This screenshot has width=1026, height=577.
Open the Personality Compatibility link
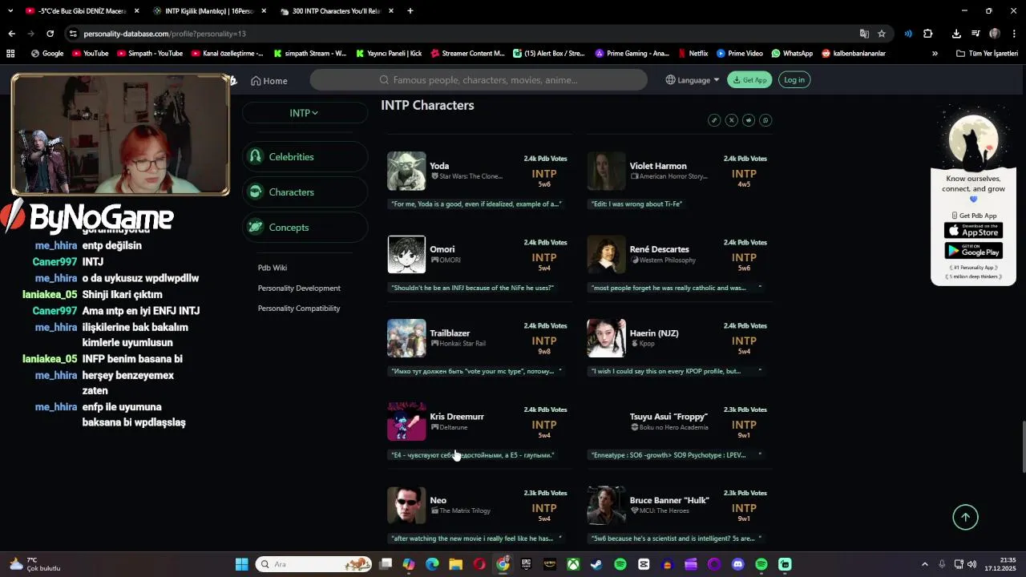tap(299, 309)
